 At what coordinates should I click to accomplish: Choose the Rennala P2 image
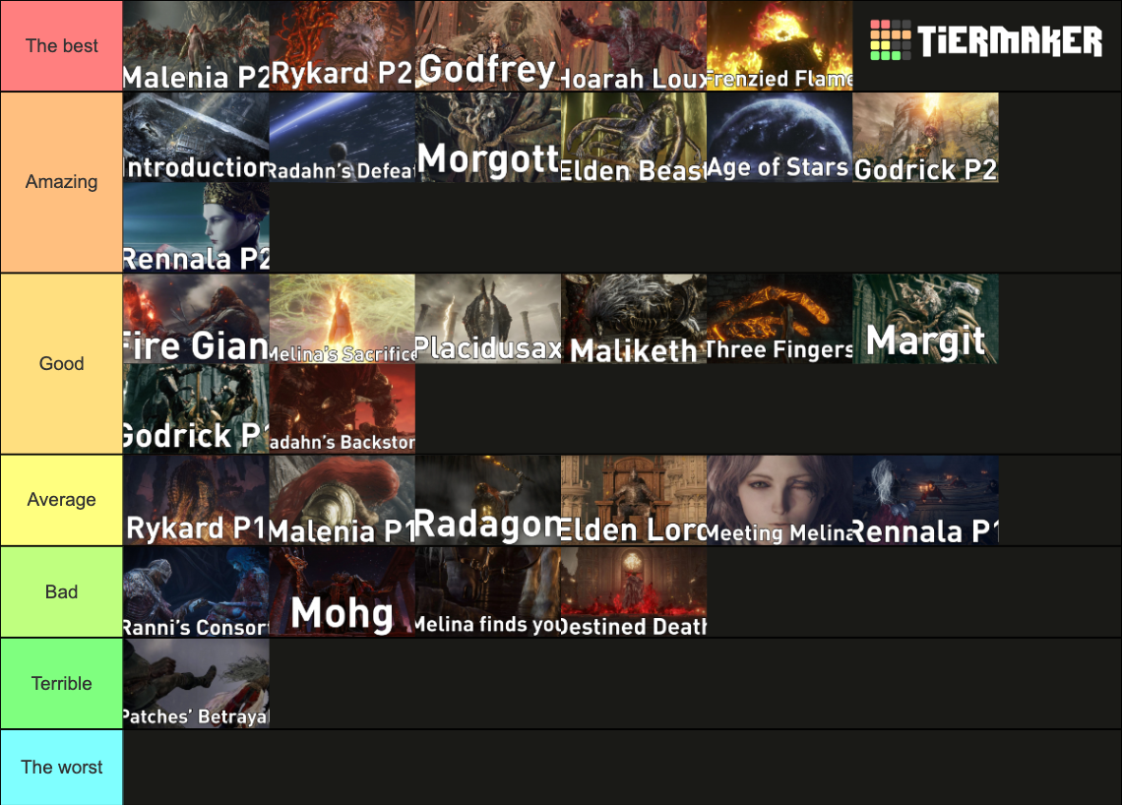click(x=196, y=227)
